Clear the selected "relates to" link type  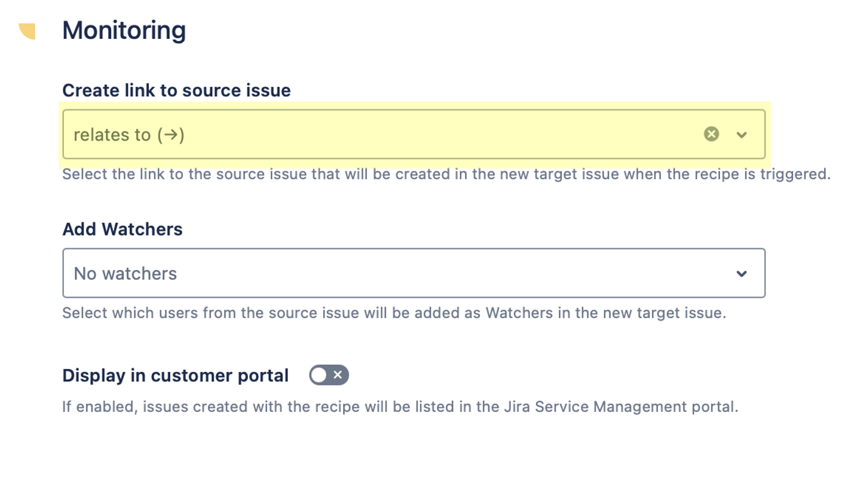click(711, 135)
